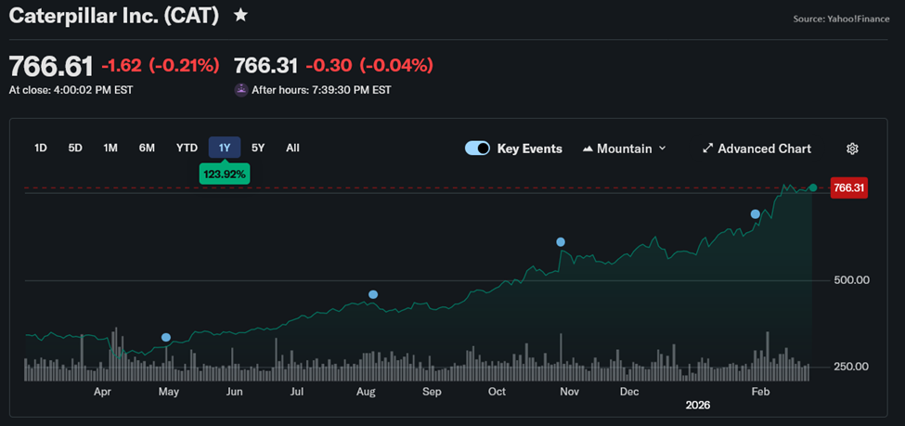Choose the YTD time range
905x426 pixels.
pyautogui.click(x=187, y=148)
